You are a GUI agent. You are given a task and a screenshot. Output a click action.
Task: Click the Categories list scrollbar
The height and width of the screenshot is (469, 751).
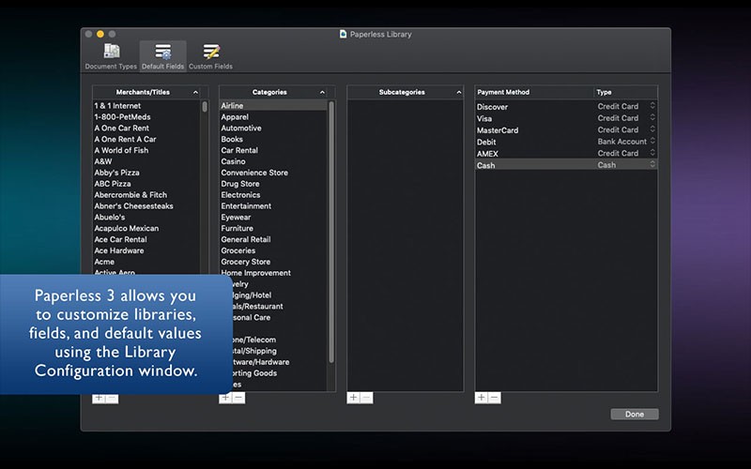pos(331,232)
